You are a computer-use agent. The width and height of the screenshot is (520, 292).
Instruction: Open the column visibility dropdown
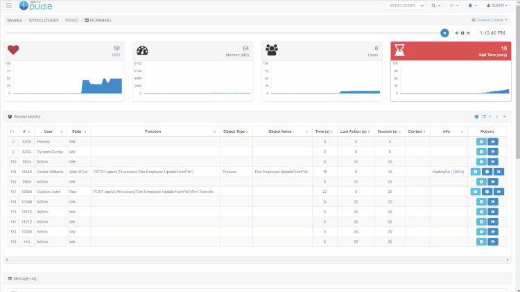click(x=487, y=116)
